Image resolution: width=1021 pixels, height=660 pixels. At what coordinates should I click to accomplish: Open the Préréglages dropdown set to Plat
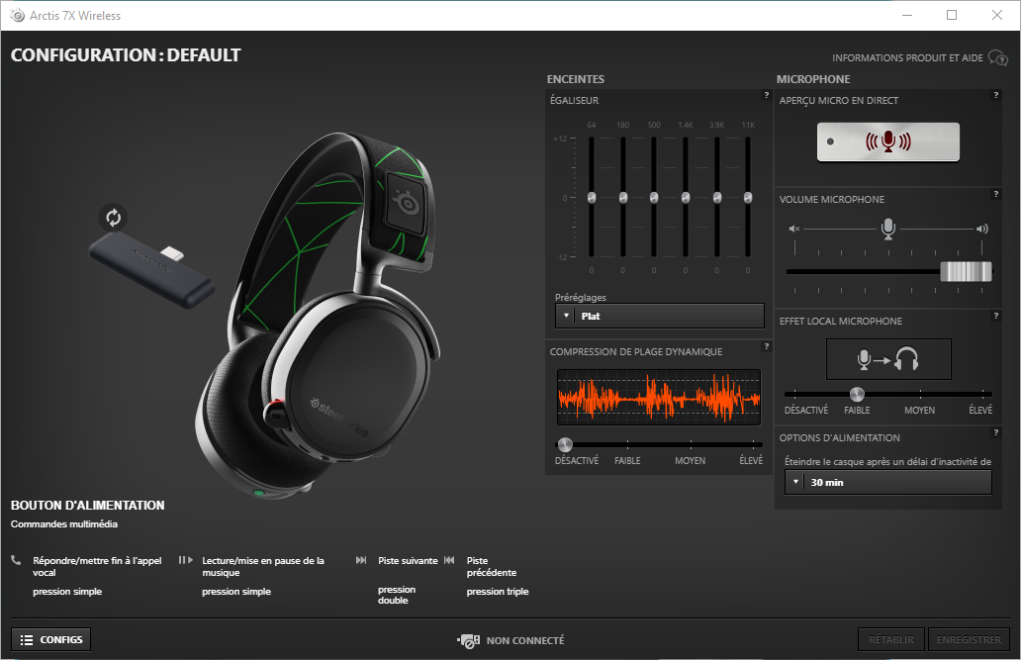(x=660, y=316)
